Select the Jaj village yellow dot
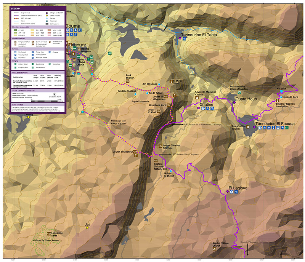Image resolution: width=305 pixels, height=262 pixels. (87, 228)
